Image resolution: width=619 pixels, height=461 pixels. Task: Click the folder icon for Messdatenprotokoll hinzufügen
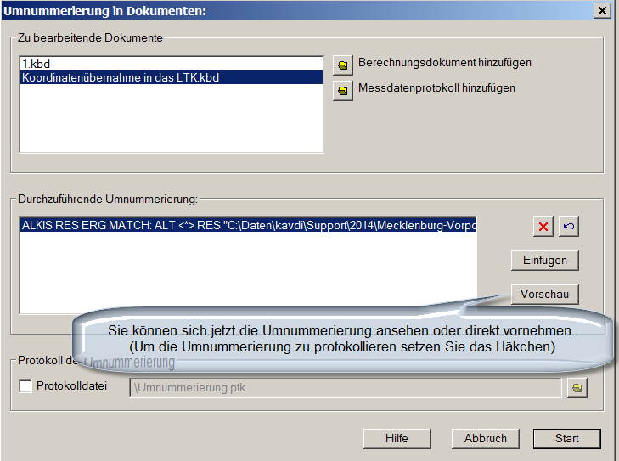point(343,90)
